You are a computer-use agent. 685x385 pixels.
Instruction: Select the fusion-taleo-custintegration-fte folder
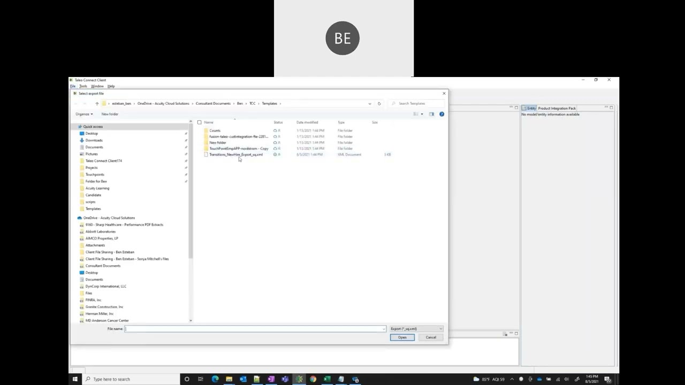point(238,136)
